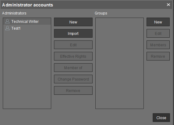Click empty area in Administrators list

27,70
